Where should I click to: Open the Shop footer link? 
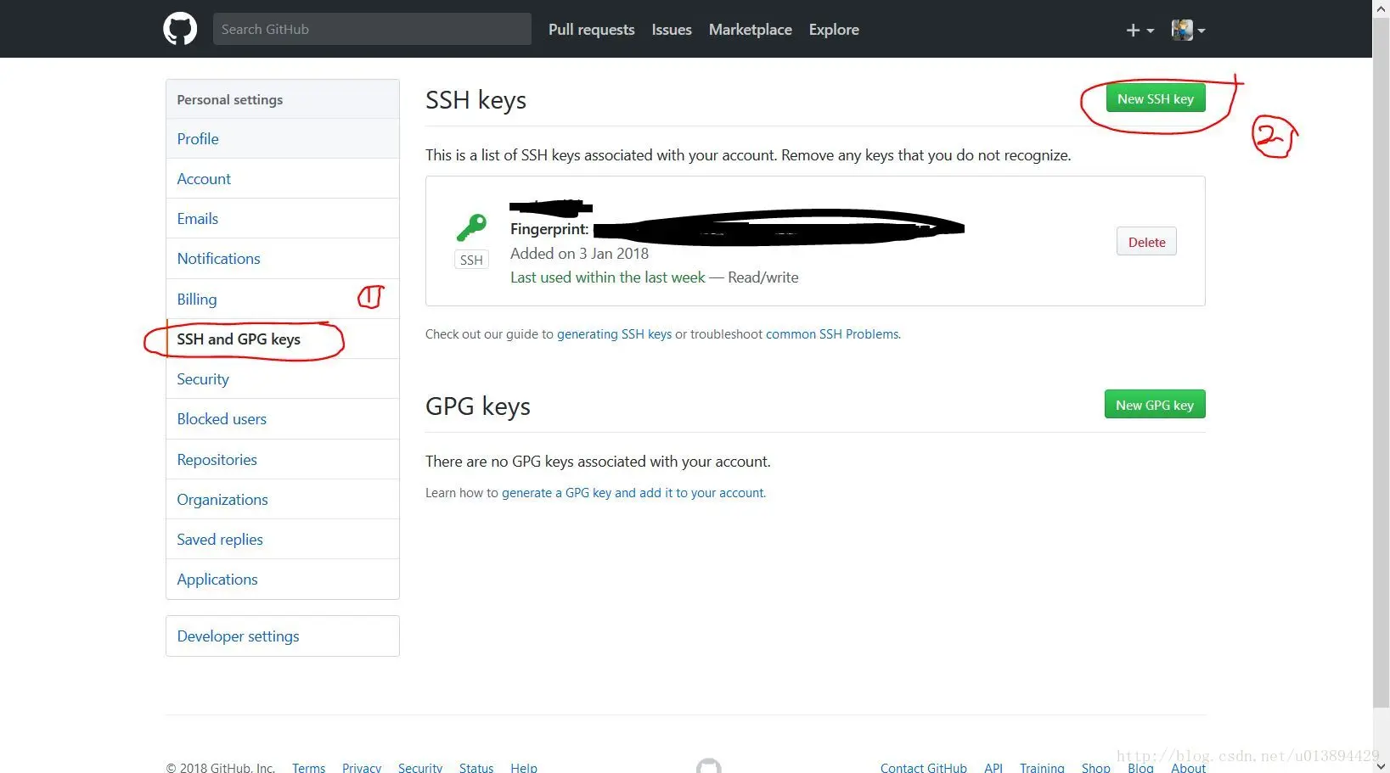point(1096,767)
